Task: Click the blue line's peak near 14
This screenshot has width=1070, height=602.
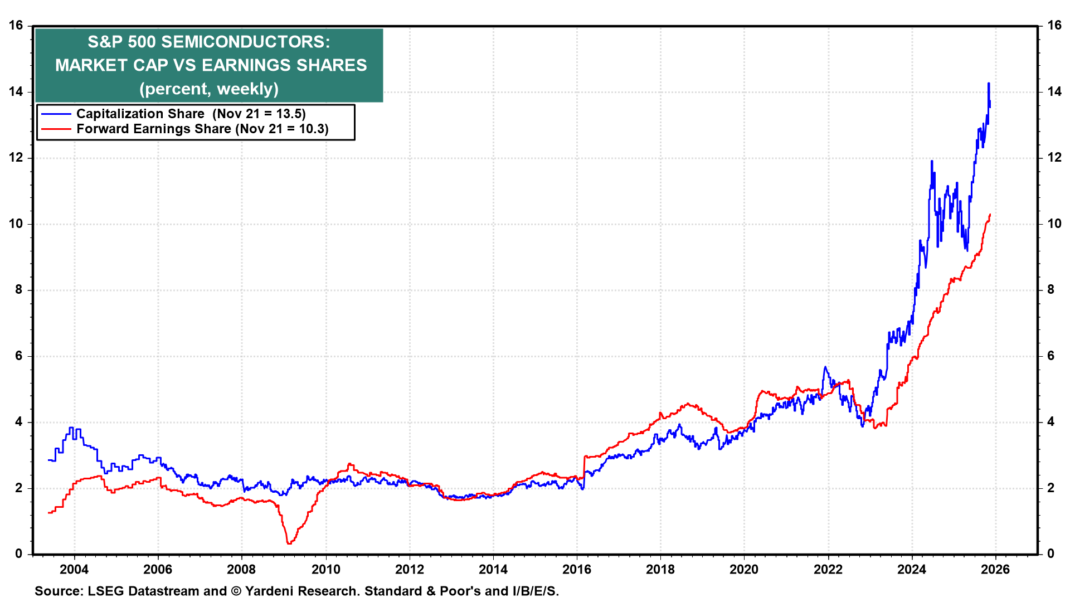Action: tap(989, 84)
